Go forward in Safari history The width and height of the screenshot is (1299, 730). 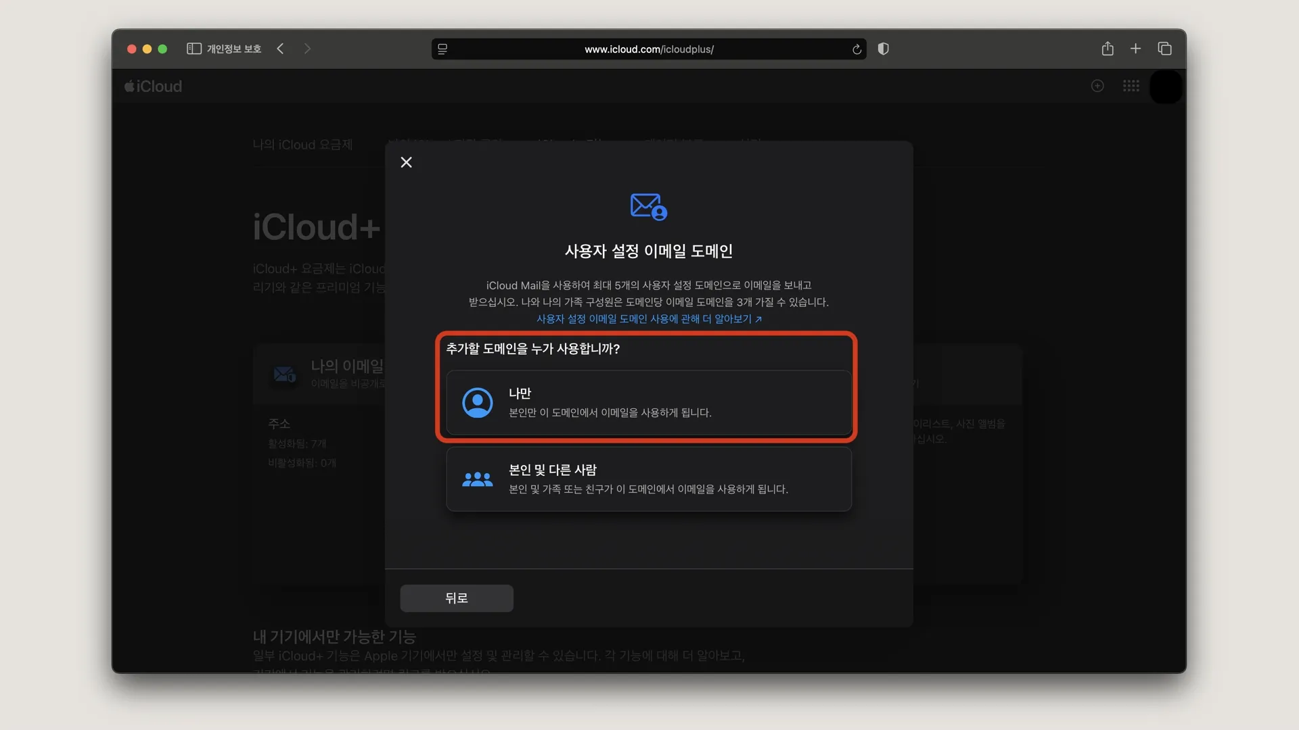click(307, 49)
